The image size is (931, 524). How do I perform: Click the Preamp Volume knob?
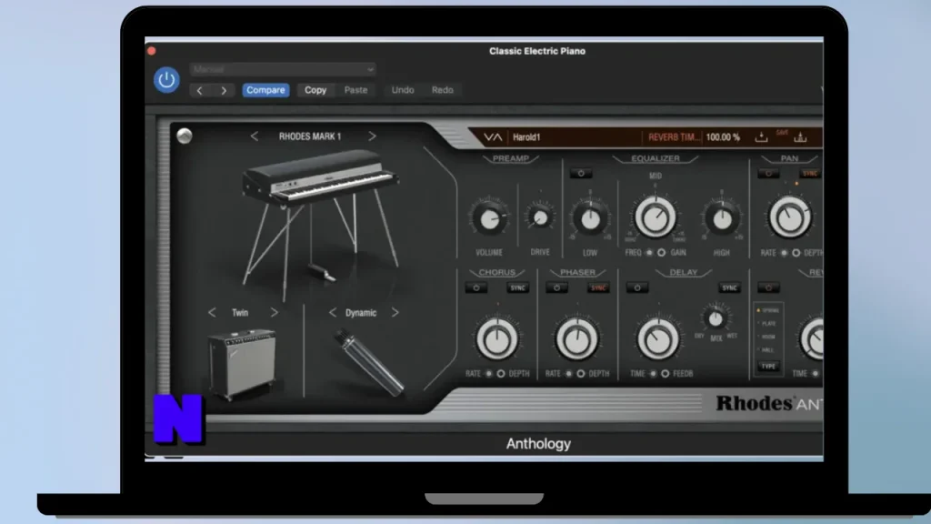click(489, 219)
